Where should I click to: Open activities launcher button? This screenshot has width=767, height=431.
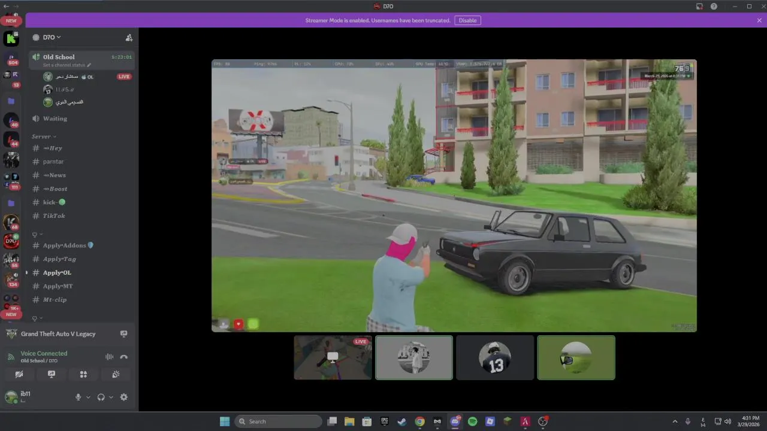tap(83, 374)
